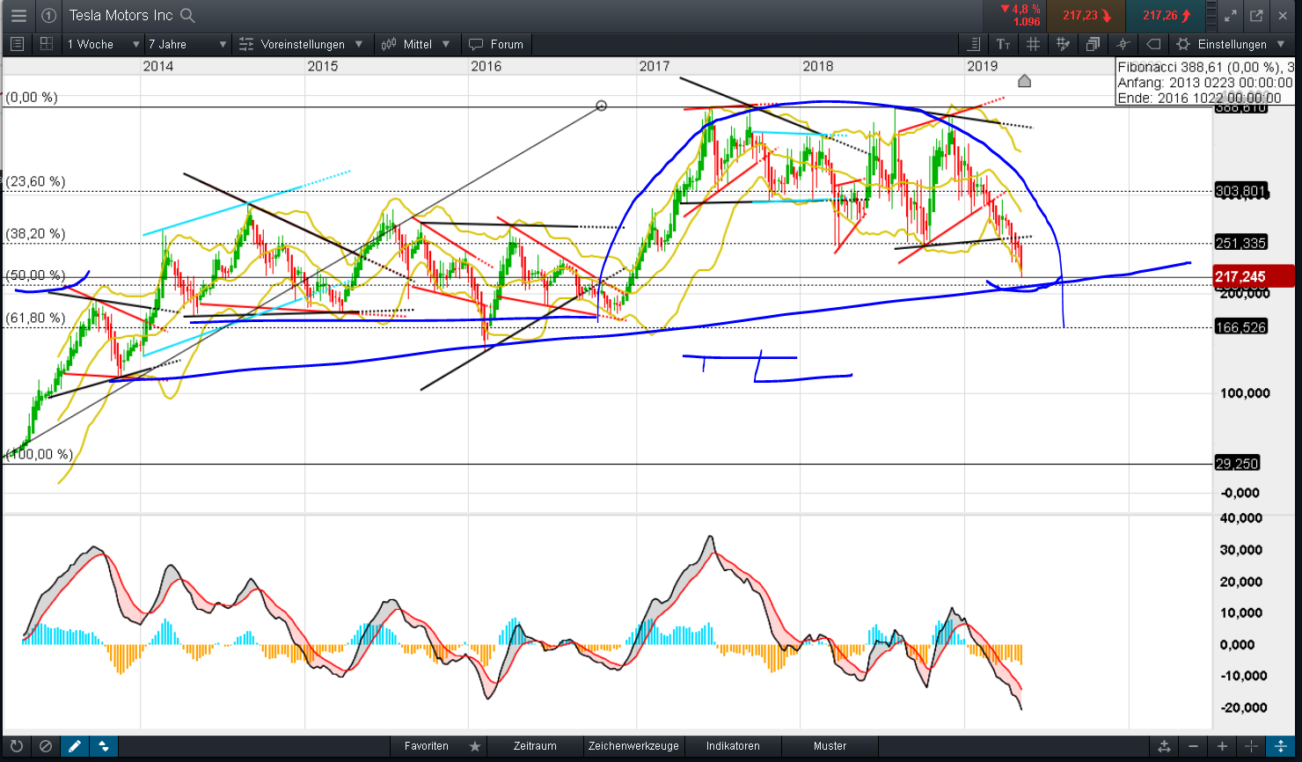
Task: Select the Fibonacci 388,61 info box
Action: click(1204, 82)
